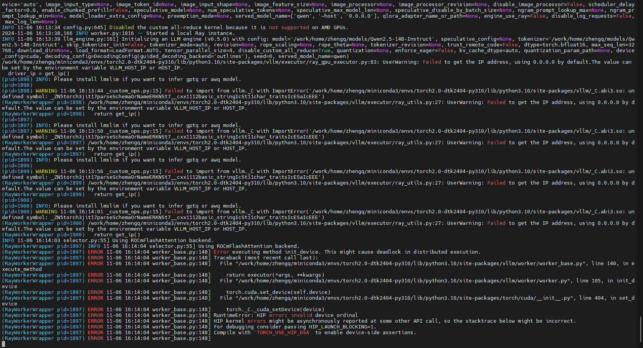Click the 'config.py:645]' log source text
The width and height of the screenshot is (643, 348).
pyautogui.click(x=85, y=28)
